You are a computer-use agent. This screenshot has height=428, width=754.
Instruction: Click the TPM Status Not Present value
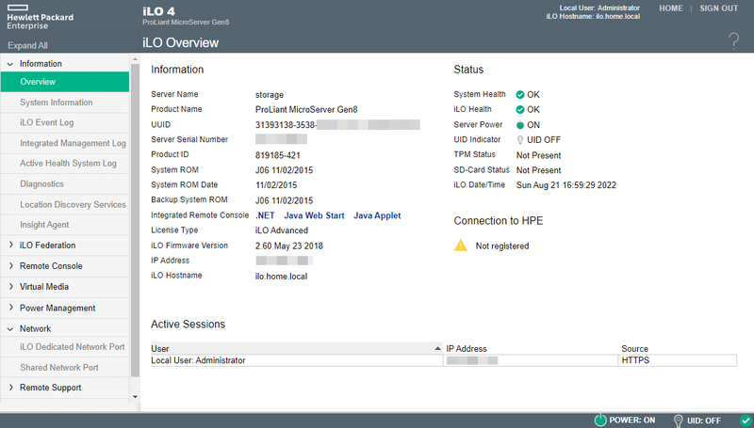pos(538,155)
